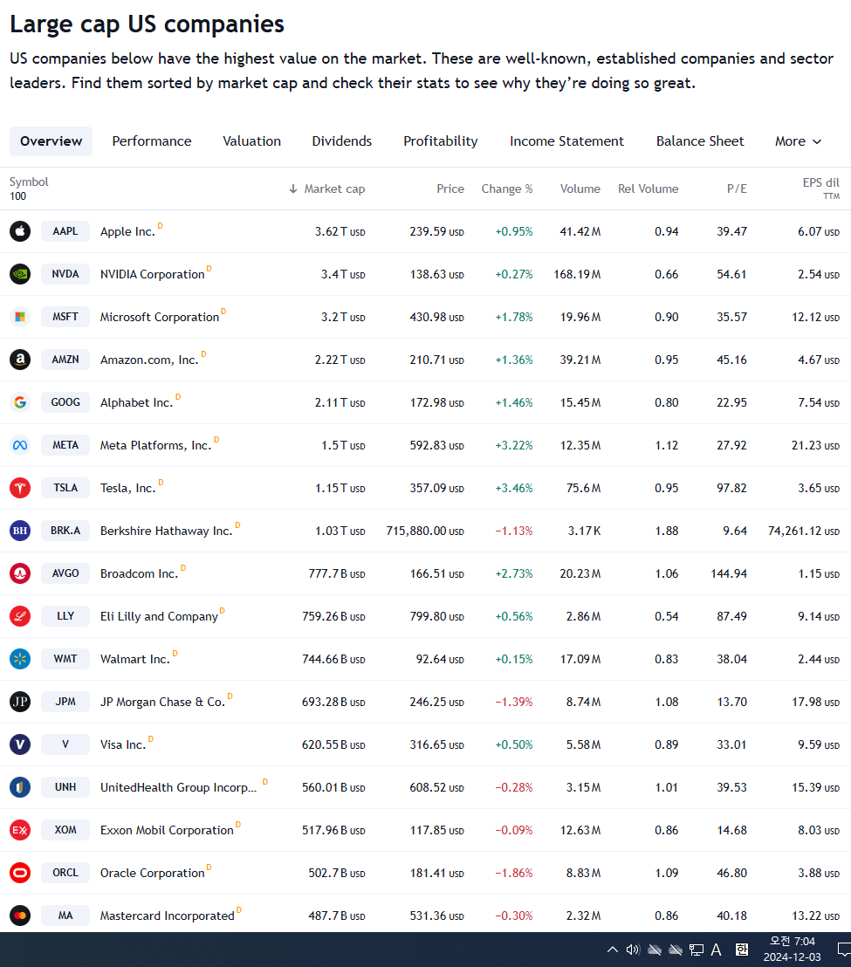Click the sort arrow beside Market cap
This screenshot has width=851, height=967.
coord(293,189)
